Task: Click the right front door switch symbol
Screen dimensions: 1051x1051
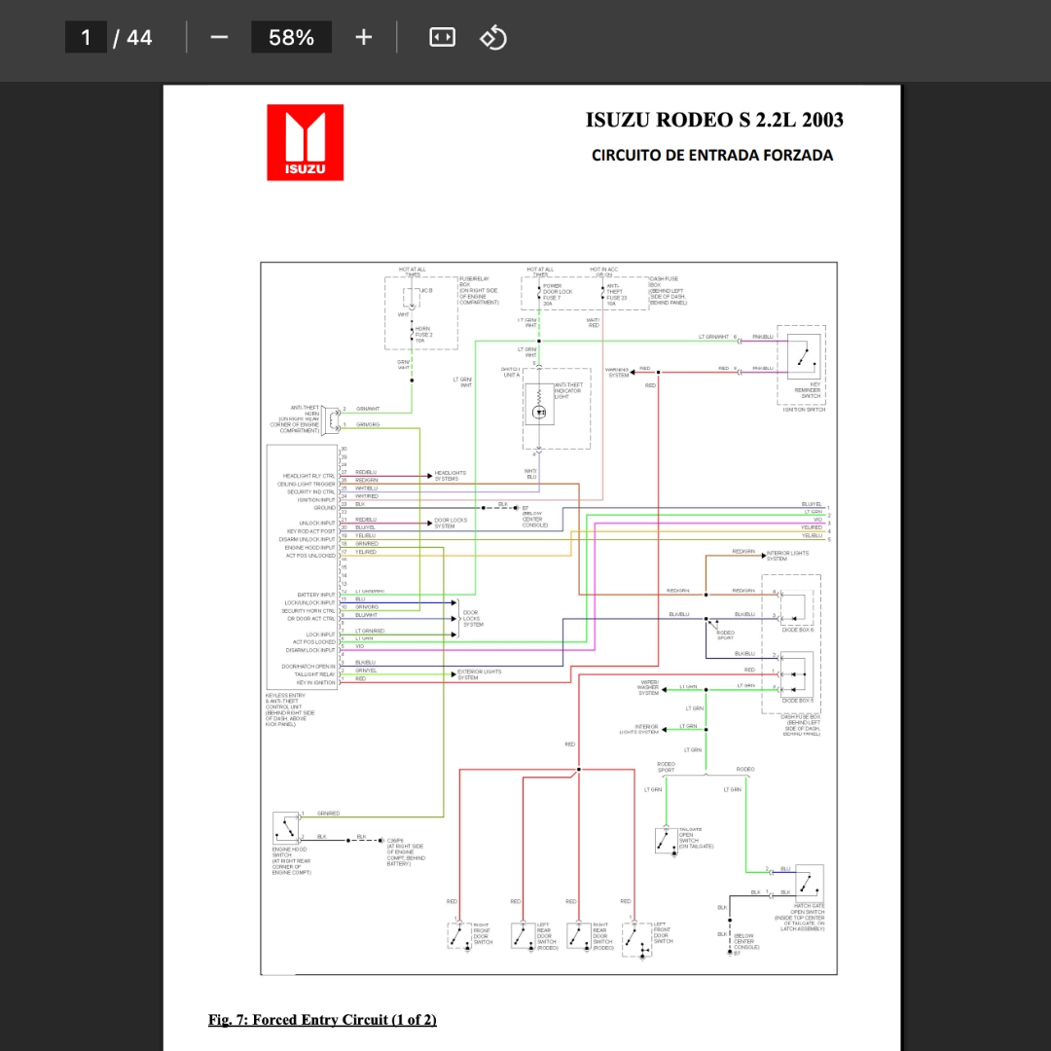Action: coord(459,936)
